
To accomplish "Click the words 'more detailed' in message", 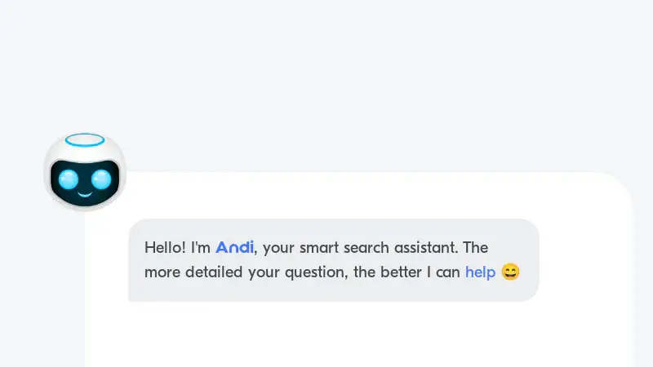I will click(x=193, y=272).
